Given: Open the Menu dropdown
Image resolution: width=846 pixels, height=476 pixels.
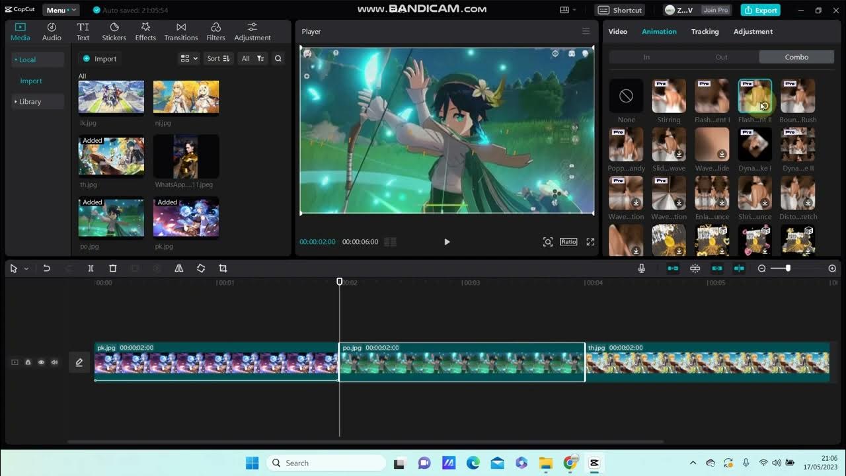Looking at the screenshot, I should click(x=61, y=10).
